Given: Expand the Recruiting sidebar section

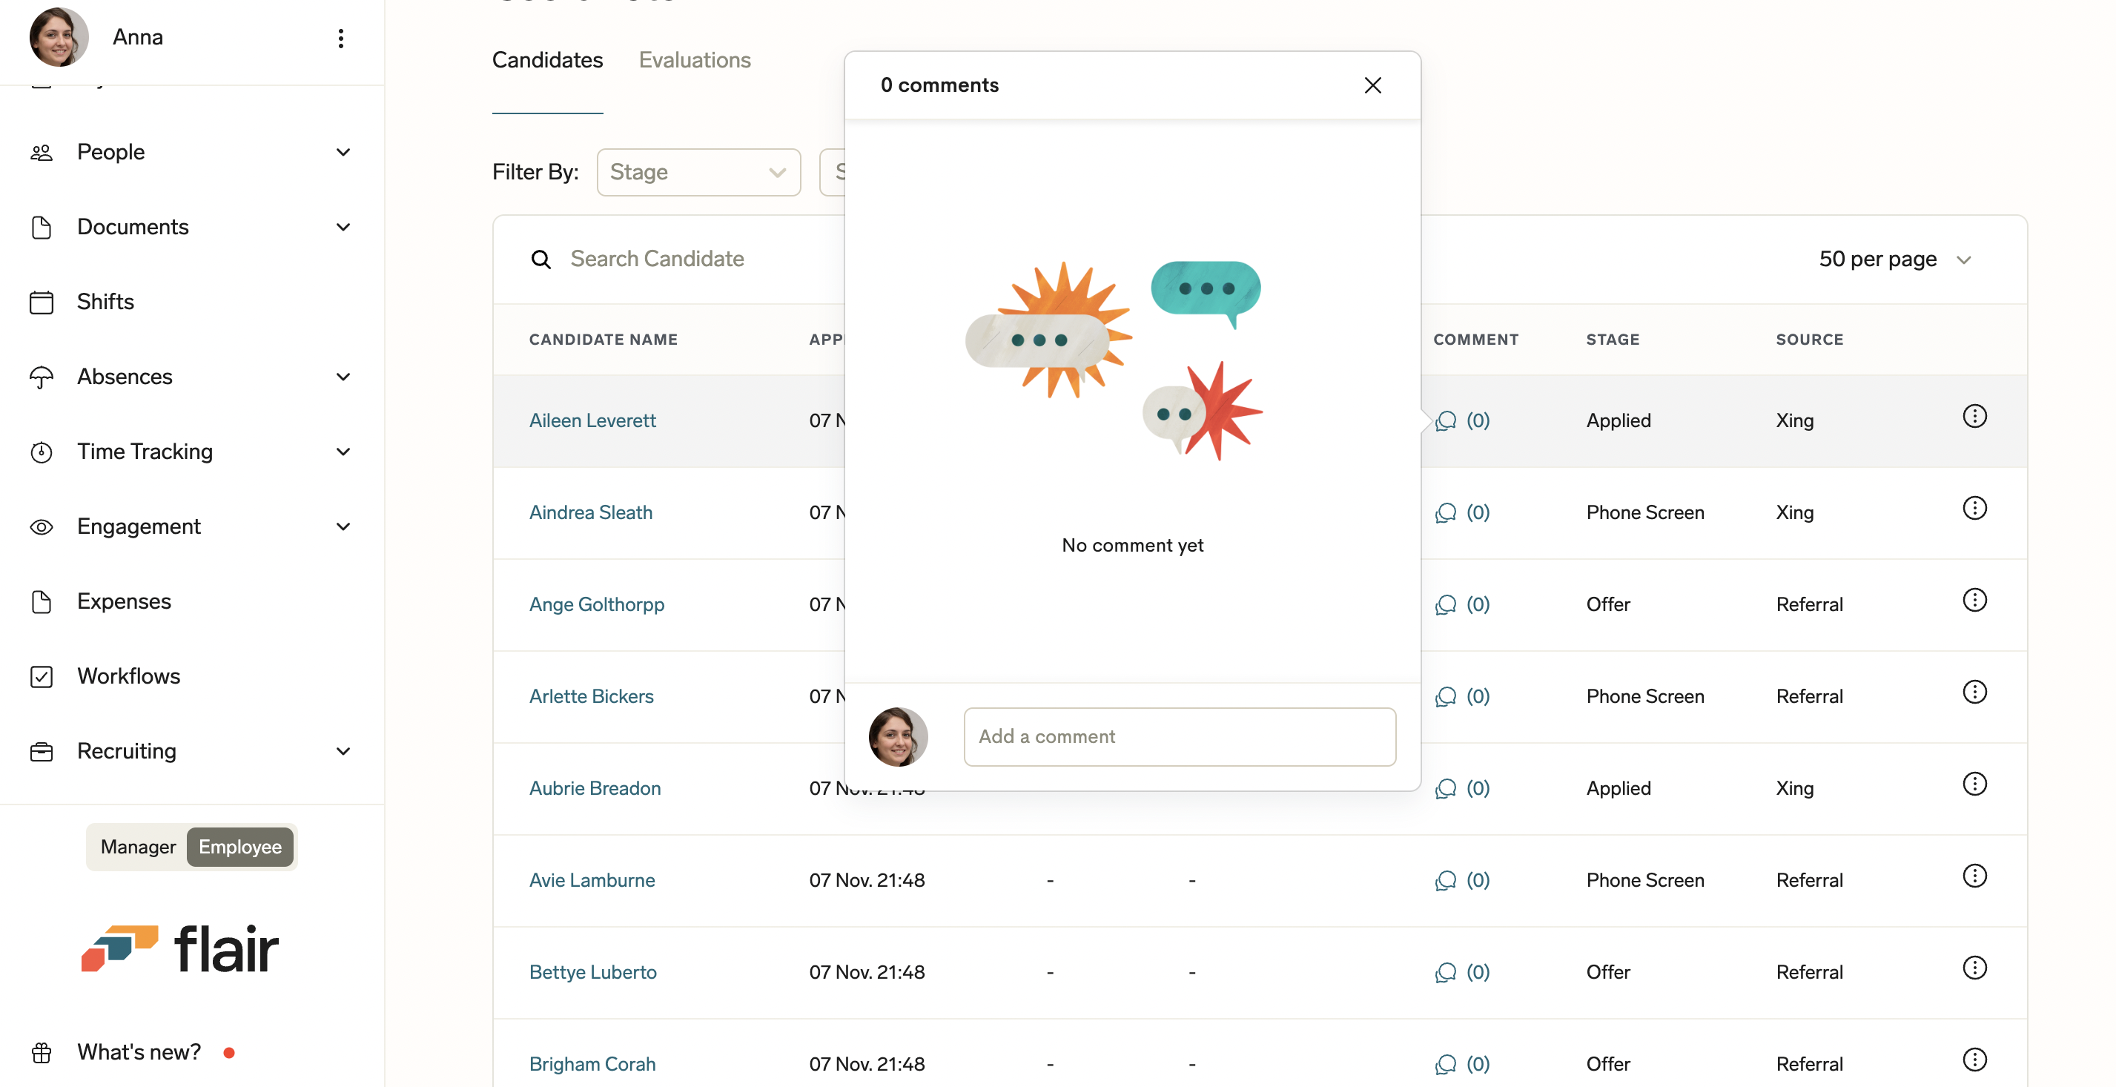Looking at the screenshot, I should [x=343, y=751].
